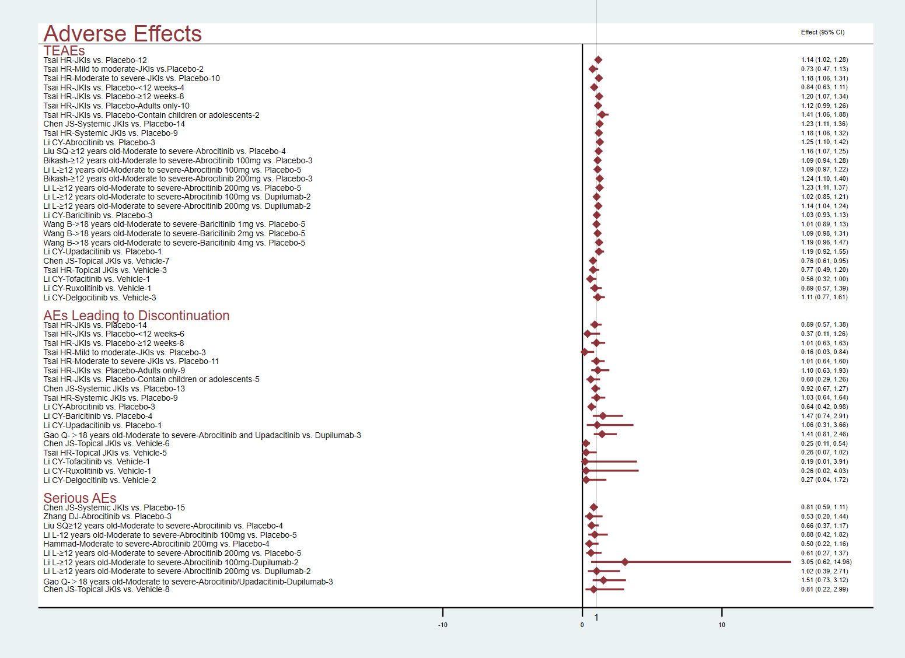
Task: Click 'Chen JS-Systemic JKIs vs. Placebo-14' row
Action: 114,124
